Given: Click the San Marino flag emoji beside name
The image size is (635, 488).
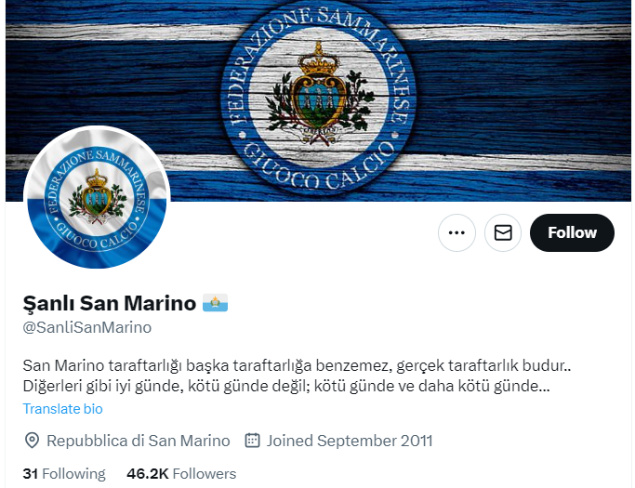Looking at the screenshot, I should point(215,303).
